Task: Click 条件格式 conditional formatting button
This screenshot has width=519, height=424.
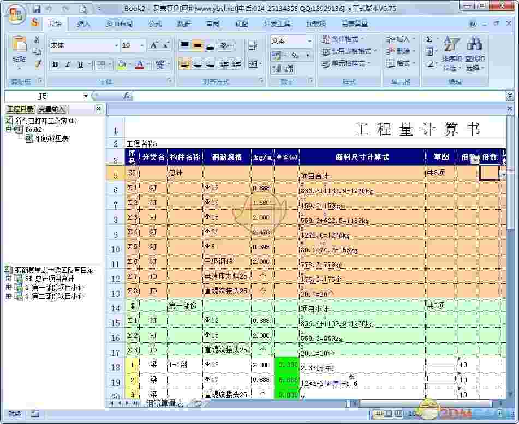Action: [x=345, y=39]
